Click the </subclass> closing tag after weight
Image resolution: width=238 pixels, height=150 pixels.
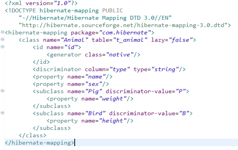pyautogui.click(x=52, y=106)
